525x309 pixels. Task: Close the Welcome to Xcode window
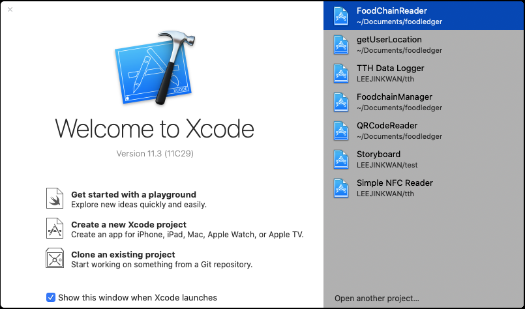[10, 9]
